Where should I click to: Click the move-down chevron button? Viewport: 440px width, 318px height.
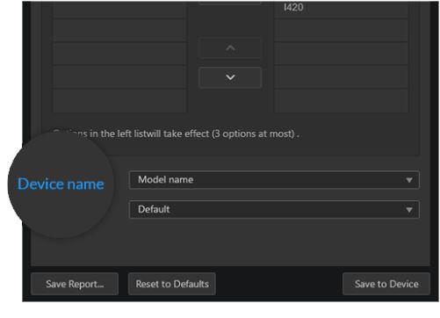[x=230, y=77]
